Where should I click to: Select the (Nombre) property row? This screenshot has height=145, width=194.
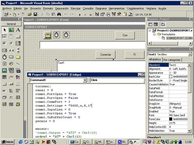[168, 65]
